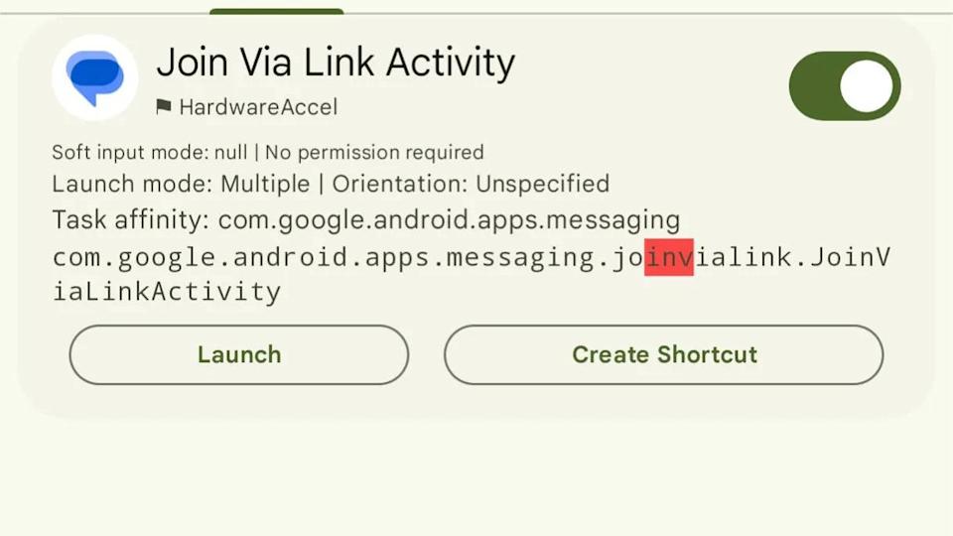The image size is (953, 536).
Task: Click the flag icon beside HardwareAccel
Action: pyautogui.click(x=163, y=106)
